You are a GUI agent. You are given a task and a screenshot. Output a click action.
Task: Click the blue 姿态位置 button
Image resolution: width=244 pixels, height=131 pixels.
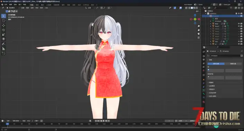[x=216, y=64]
